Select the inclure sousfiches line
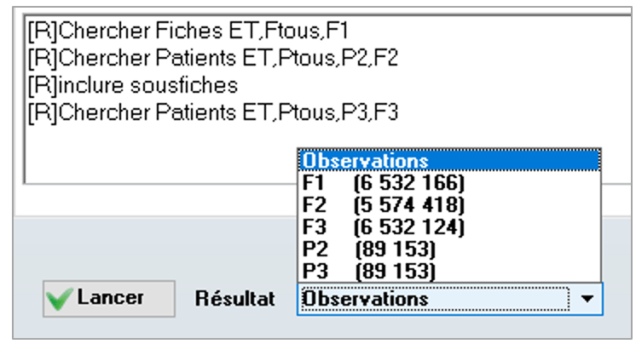 click(133, 85)
